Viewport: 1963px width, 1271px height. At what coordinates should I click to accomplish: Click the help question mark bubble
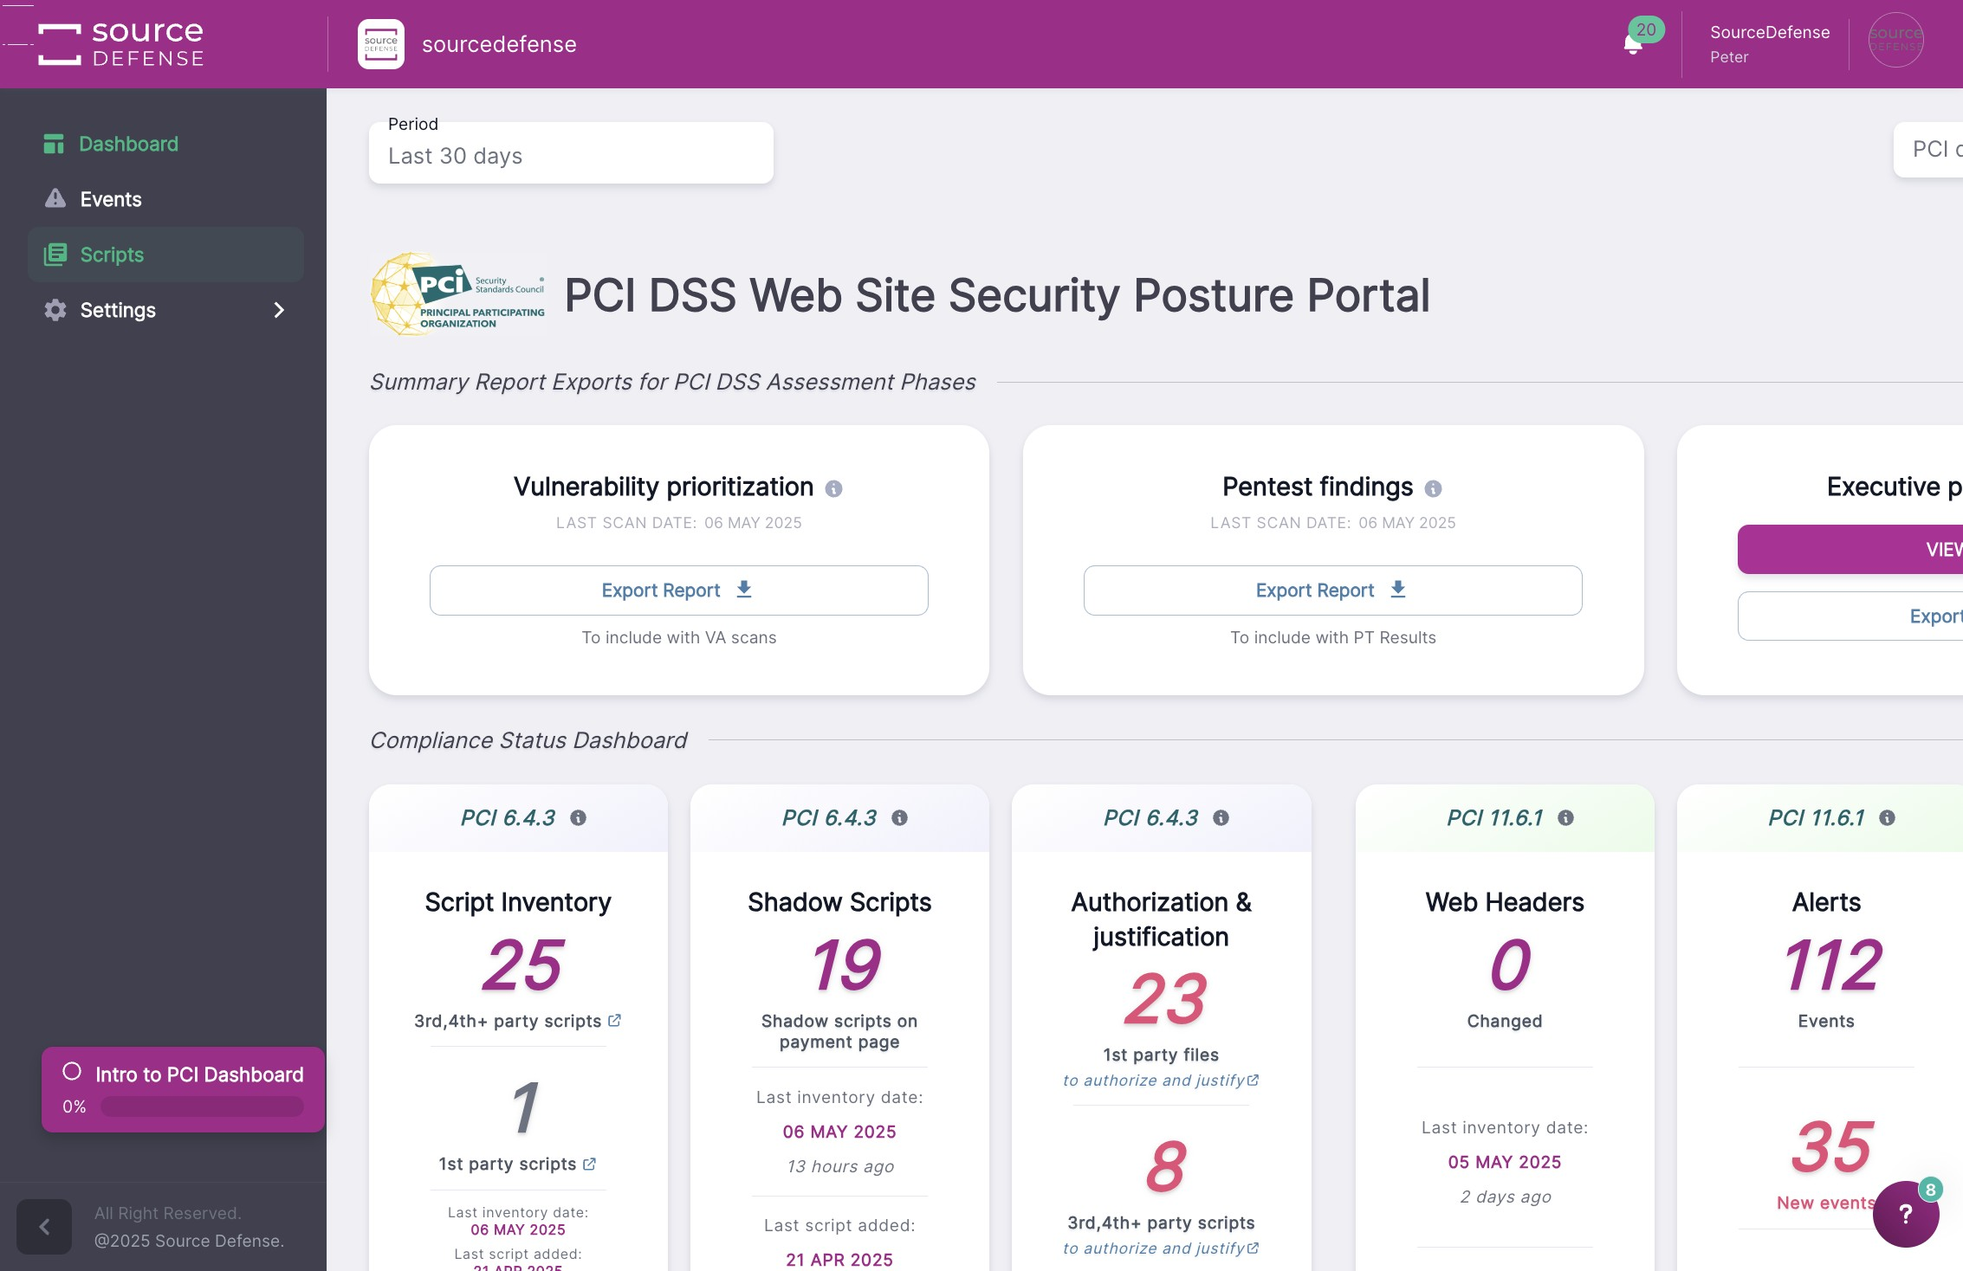click(x=1906, y=1214)
